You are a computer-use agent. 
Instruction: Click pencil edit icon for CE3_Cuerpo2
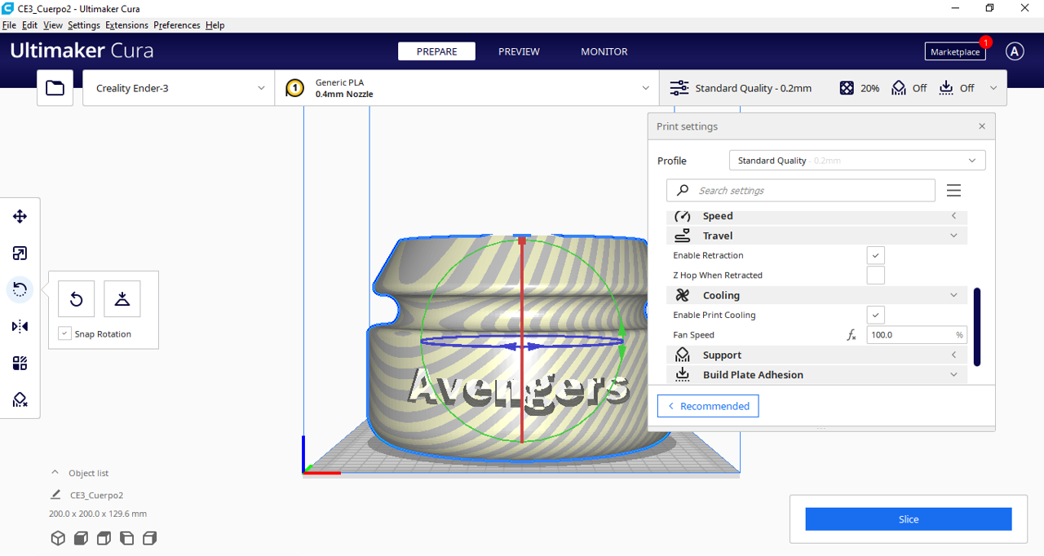tap(55, 495)
